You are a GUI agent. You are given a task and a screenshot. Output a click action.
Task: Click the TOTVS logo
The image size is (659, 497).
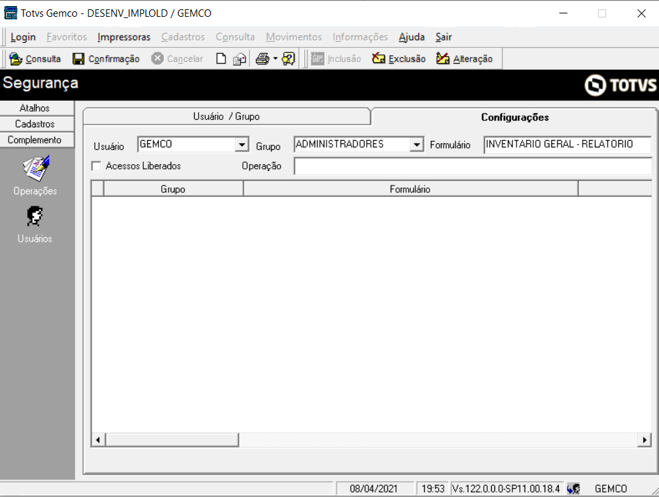pyautogui.click(x=620, y=85)
